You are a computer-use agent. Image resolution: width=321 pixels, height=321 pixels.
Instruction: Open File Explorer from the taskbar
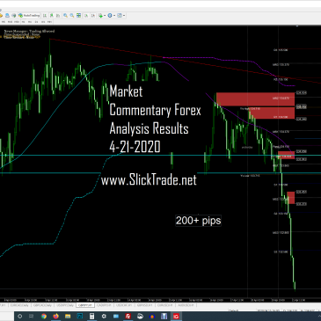[x=68, y=316]
